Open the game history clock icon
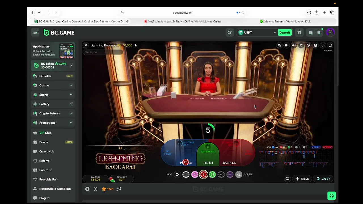Image resolution: width=363 pixels, height=204 pixels. pyautogui.click(x=308, y=45)
